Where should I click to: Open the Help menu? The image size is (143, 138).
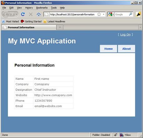pos(62,8)
